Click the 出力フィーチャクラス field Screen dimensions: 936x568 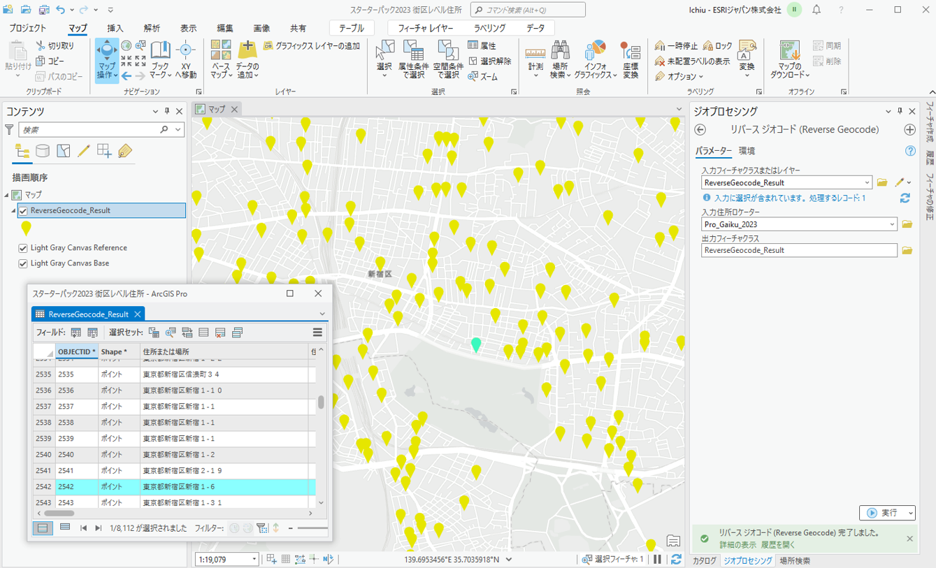point(799,250)
